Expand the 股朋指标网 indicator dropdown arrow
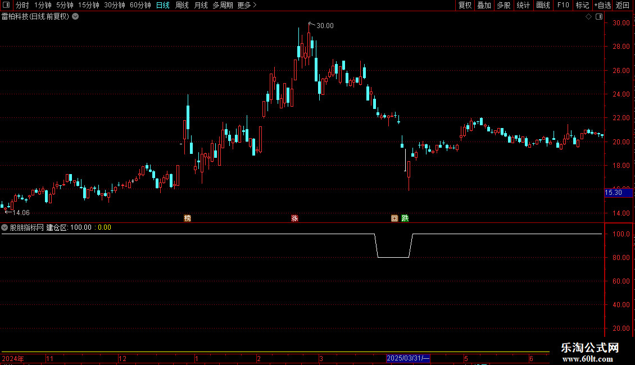Image resolution: width=635 pixels, height=365 pixels. pyautogui.click(x=4, y=227)
